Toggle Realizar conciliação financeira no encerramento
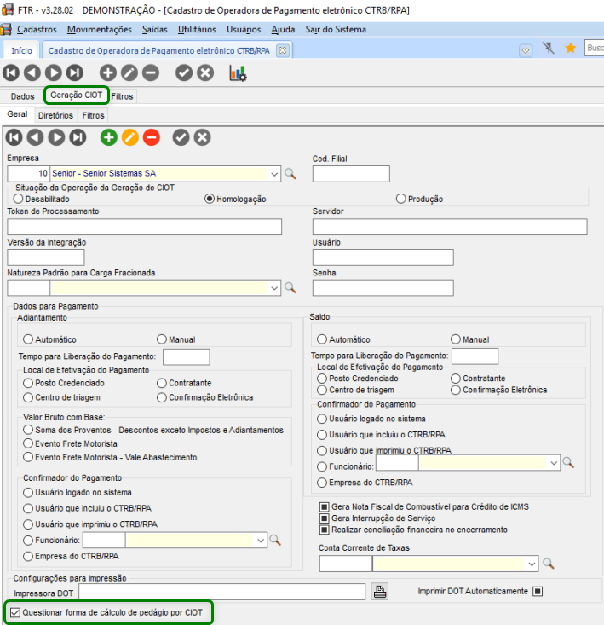The height and width of the screenshot is (625, 604). click(x=325, y=530)
